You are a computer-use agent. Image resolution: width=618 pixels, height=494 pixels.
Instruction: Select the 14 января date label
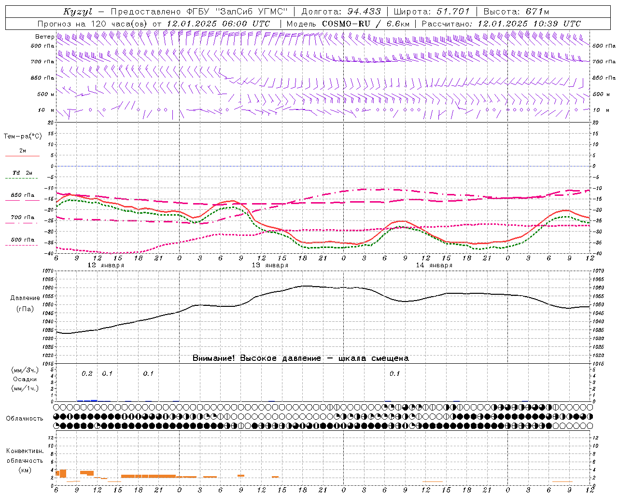pos(434,265)
